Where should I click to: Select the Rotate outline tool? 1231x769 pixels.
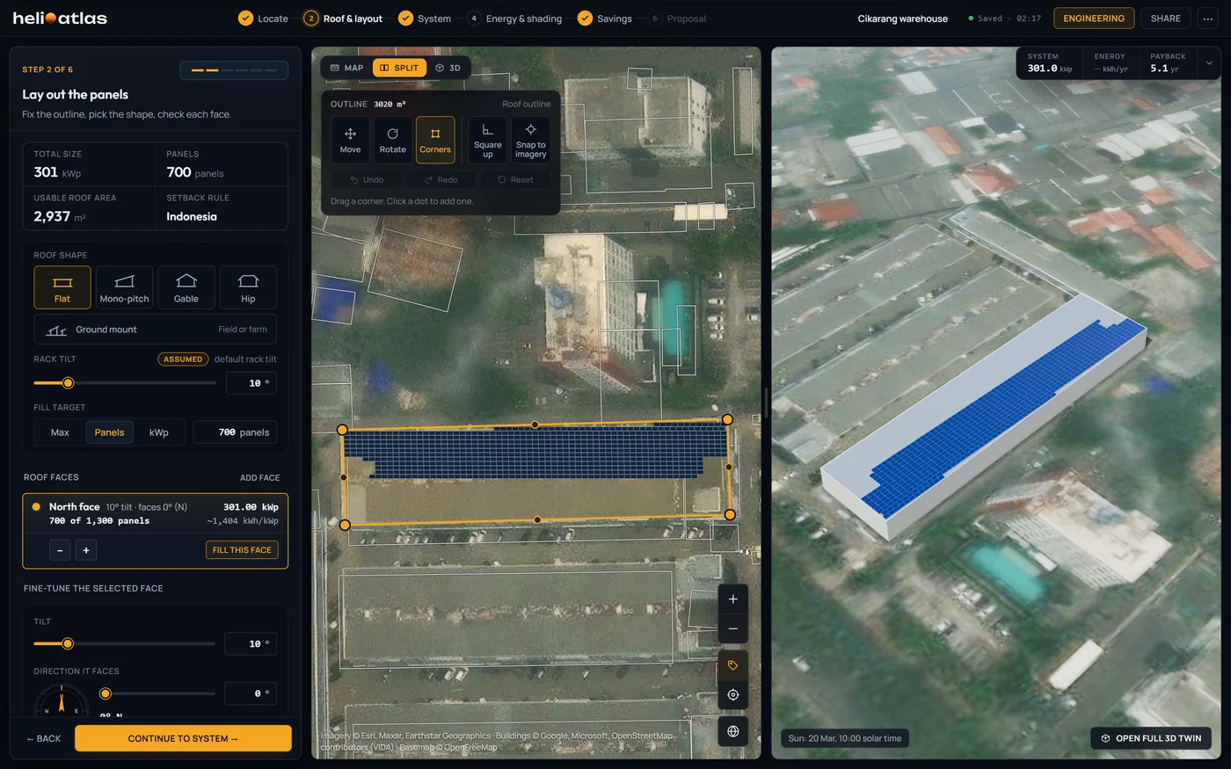[x=392, y=140]
